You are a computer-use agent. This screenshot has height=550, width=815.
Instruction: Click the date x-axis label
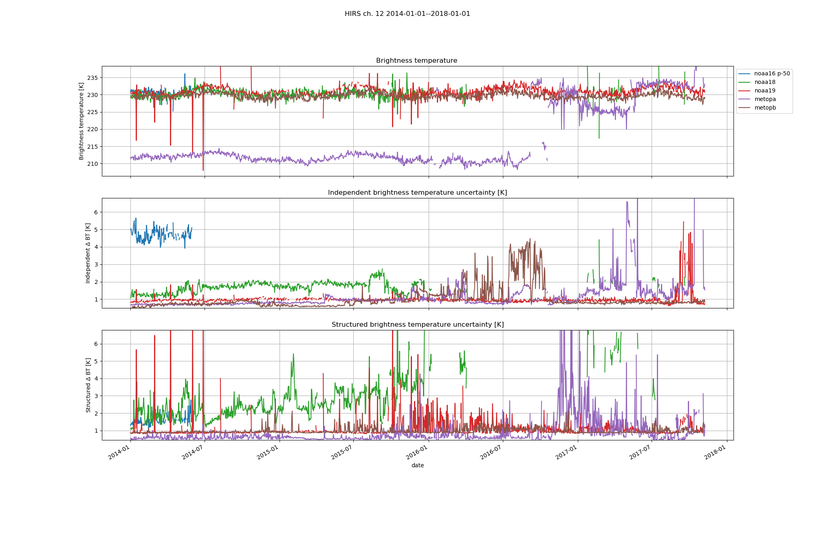(417, 465)
